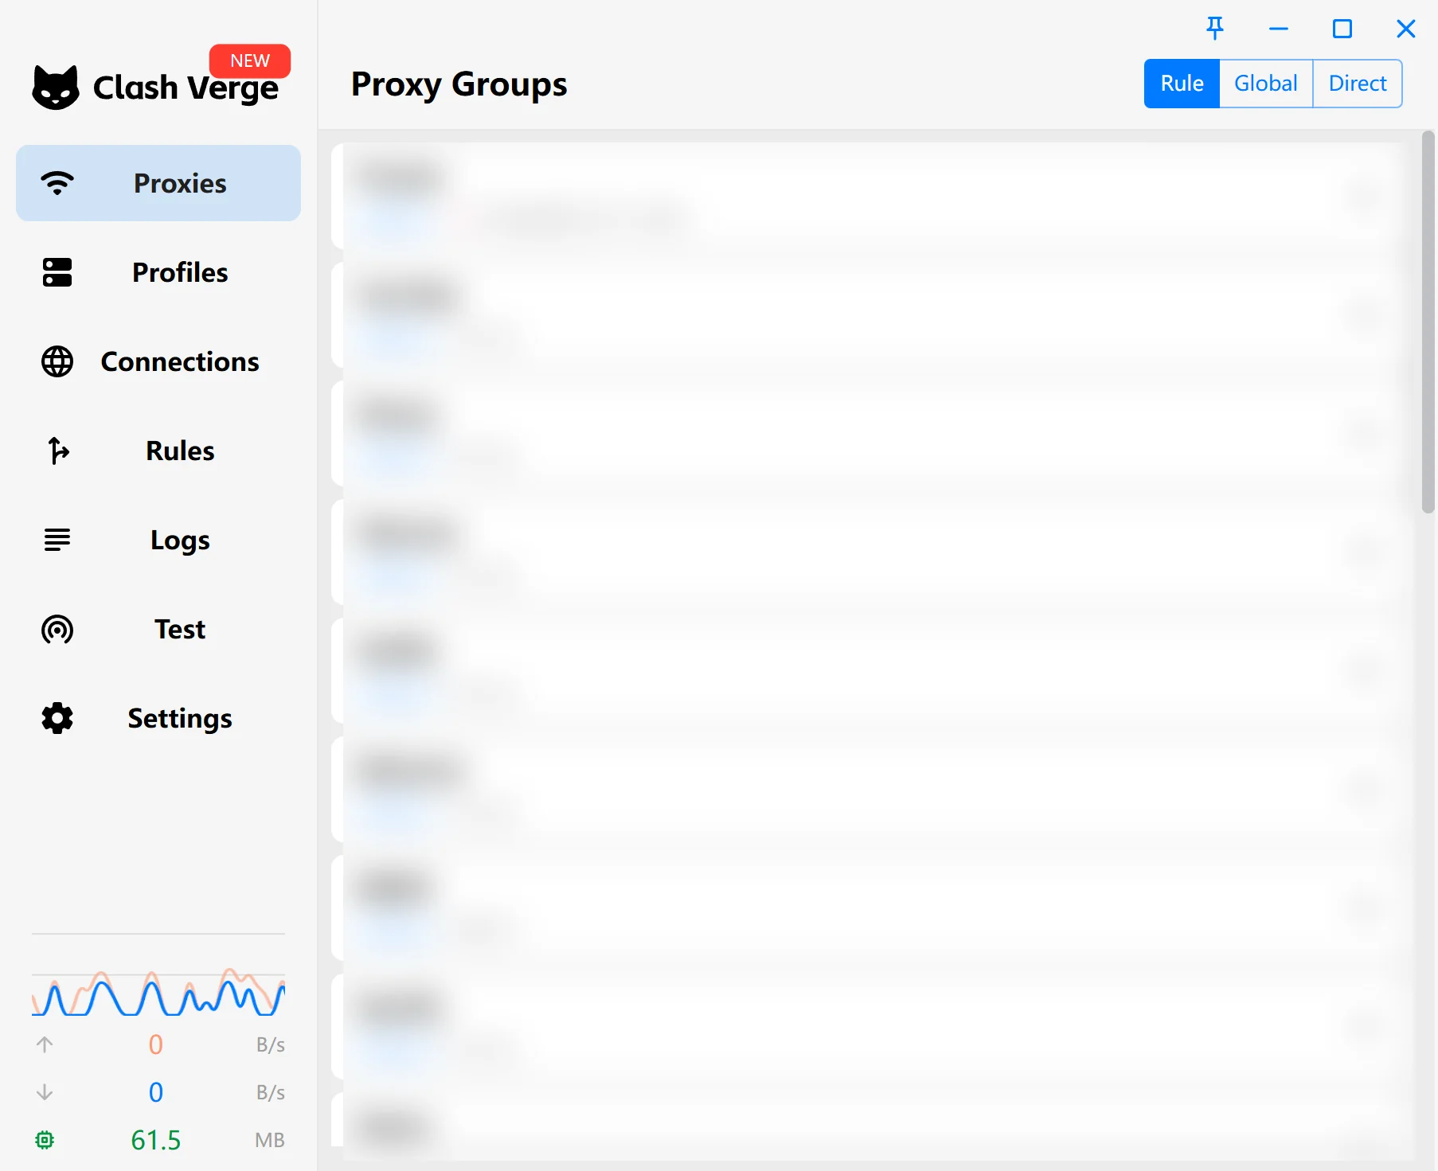
Task: Open the Proxies page in sidebar
Action: click(158, 183)
